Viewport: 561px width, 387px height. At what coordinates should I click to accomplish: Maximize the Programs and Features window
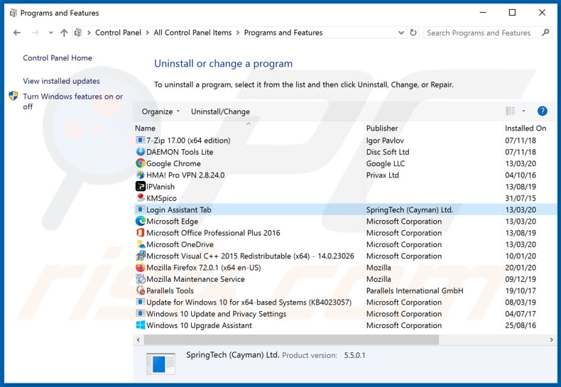point(512,13)
